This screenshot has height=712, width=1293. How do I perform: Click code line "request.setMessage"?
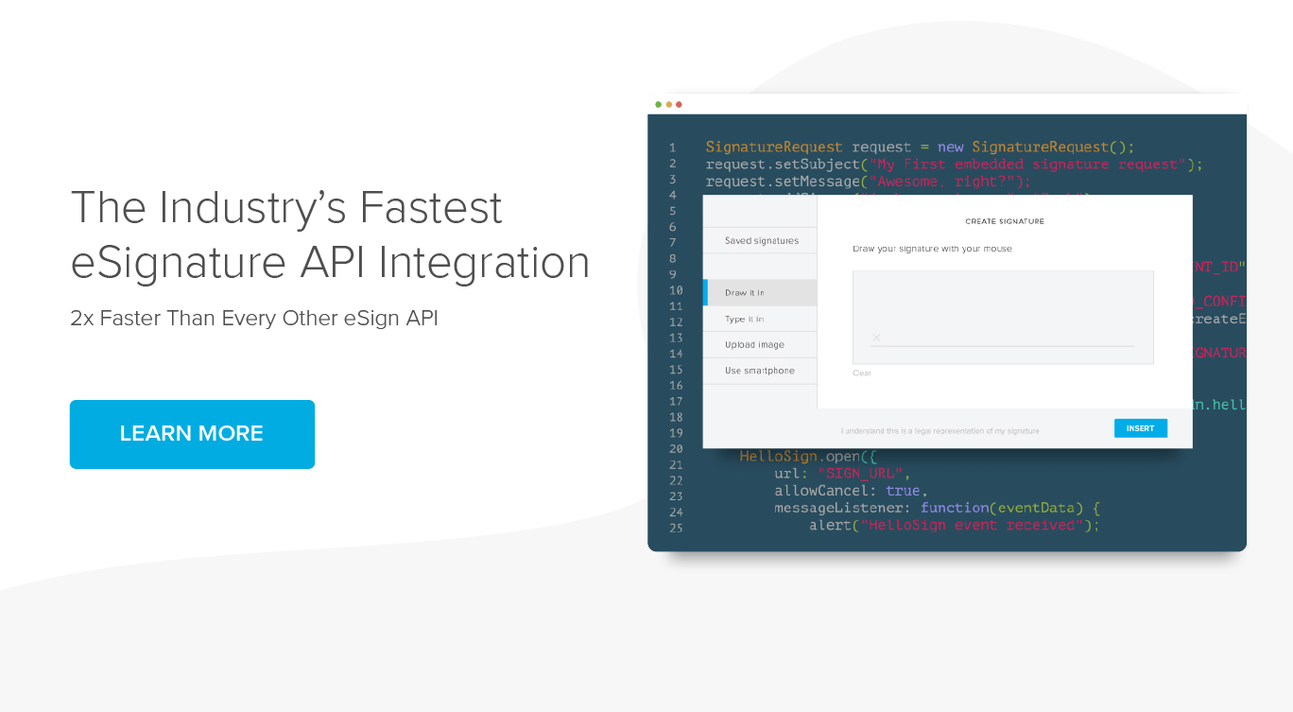point(869,181)
